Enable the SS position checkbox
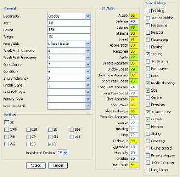Screen dimensions: 180x177 28,144
